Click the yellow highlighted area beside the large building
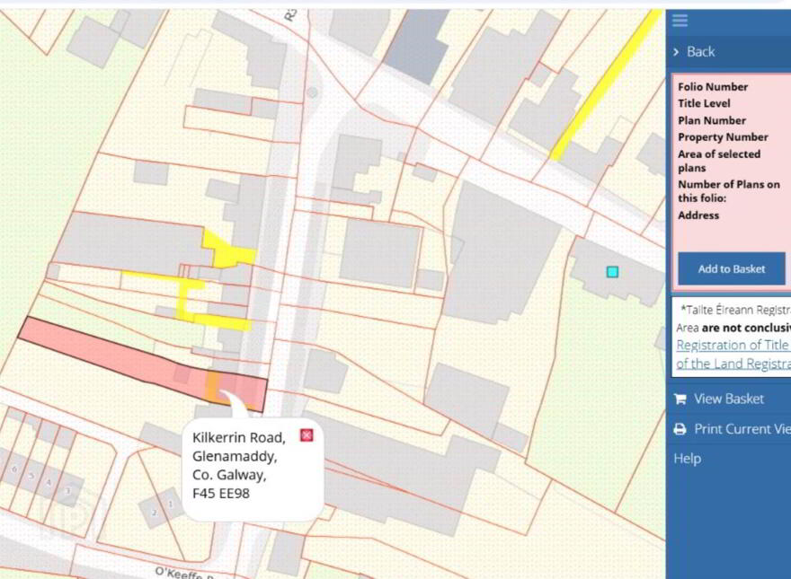 (227, 250)
